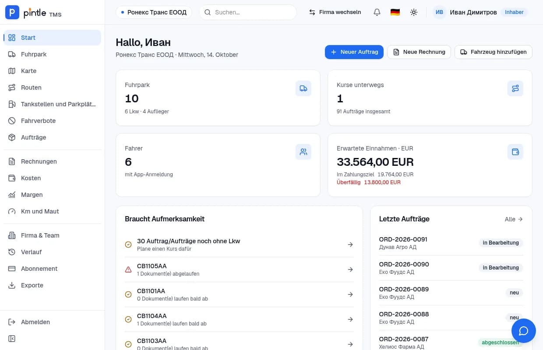Open Karte map page
Image resolution: width=543 pixels, height=350 pixels.
(52, 71)
